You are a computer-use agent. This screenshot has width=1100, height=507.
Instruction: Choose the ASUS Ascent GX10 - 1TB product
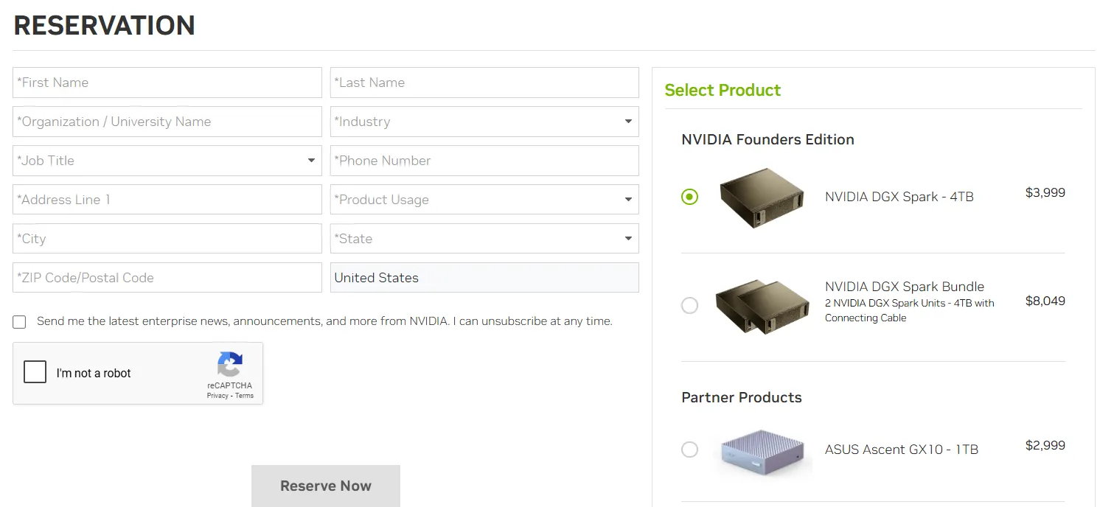click(x=689, y=449)
